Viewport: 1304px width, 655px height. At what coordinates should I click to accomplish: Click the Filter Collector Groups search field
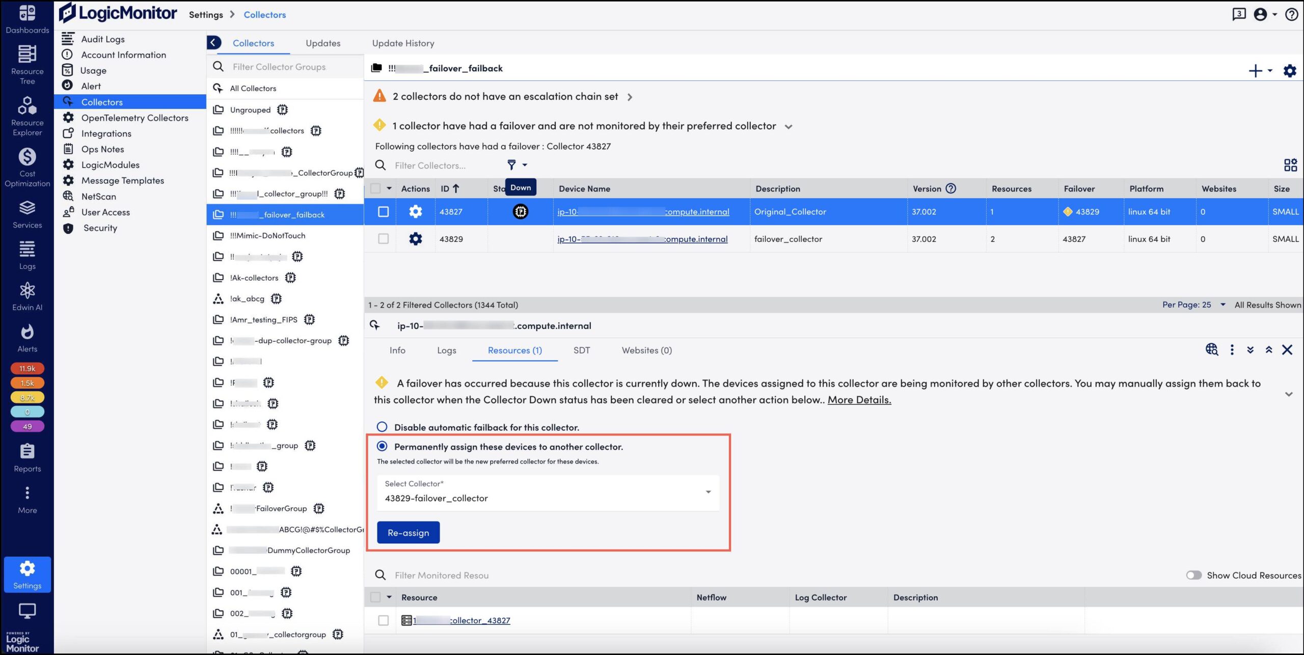point(285,67)
